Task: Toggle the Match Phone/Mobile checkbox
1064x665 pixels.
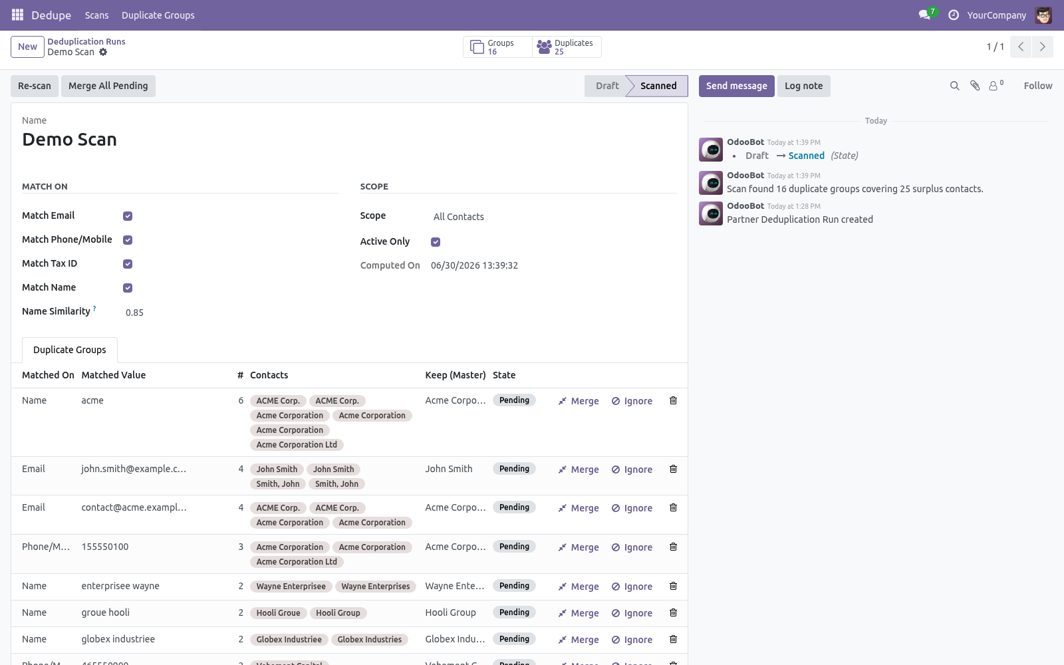Action: pyautogui.click(x=128, y=240)
